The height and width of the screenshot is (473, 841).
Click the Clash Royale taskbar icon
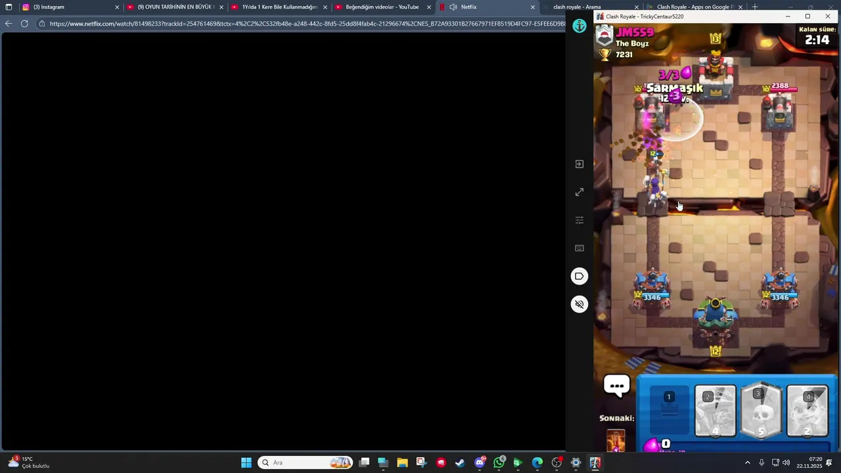[x=595, y=462]
